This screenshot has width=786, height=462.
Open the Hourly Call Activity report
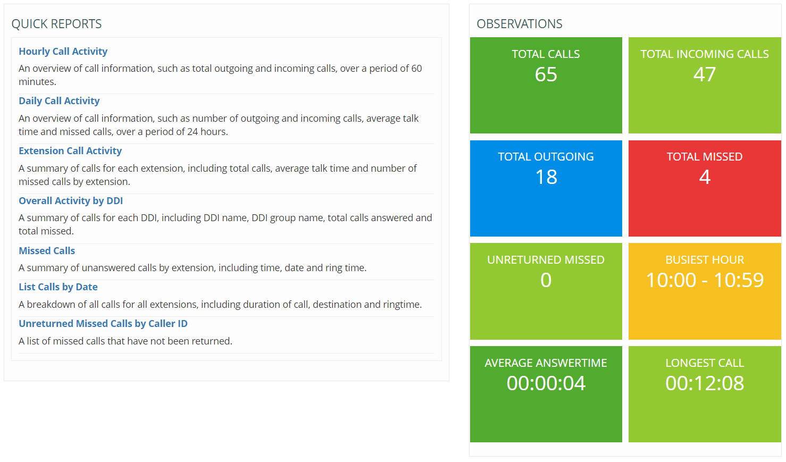point(63,51)
